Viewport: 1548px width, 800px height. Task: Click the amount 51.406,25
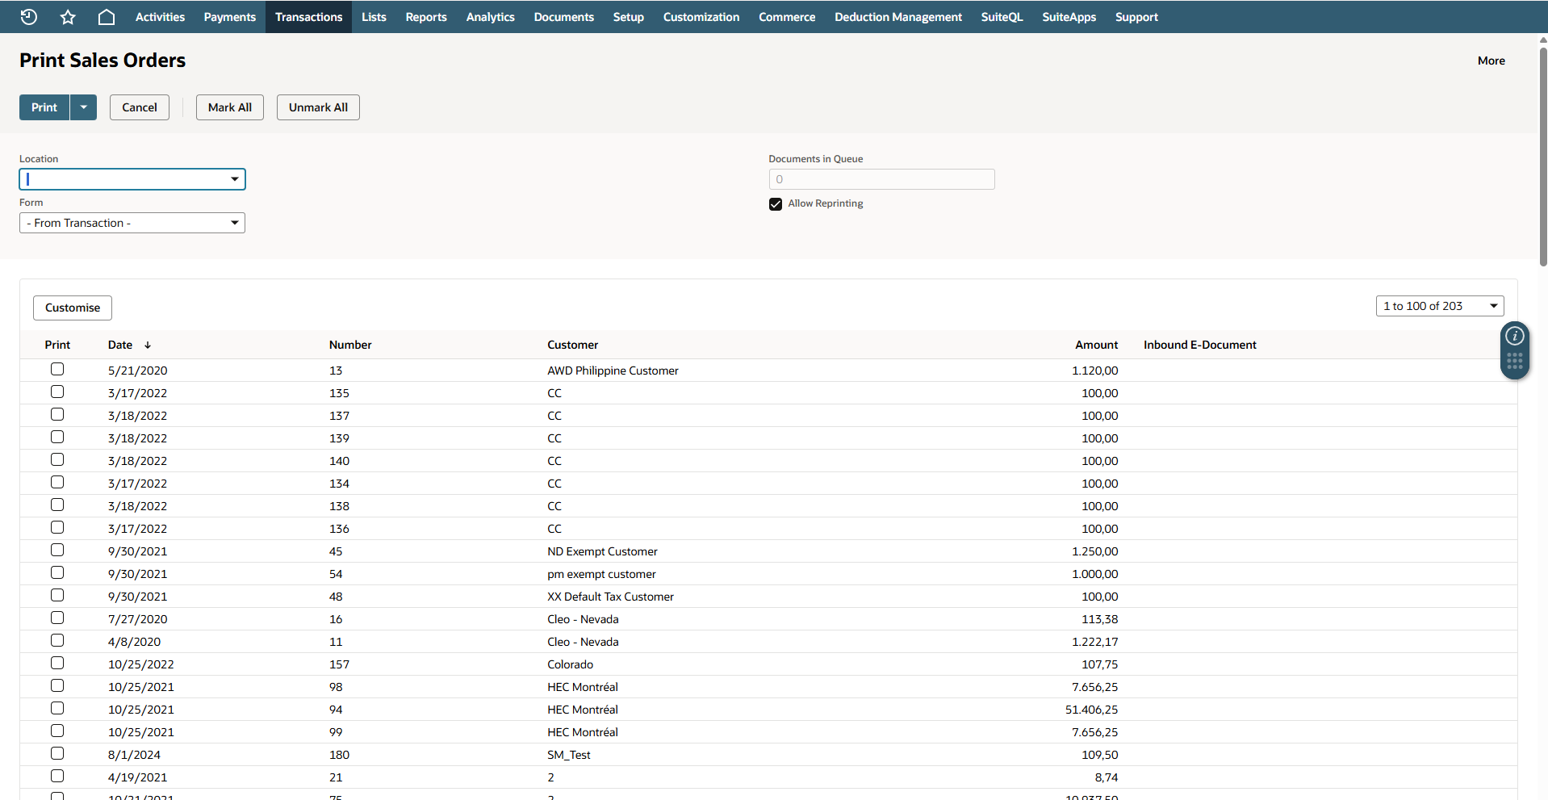tap(1092, 710)
